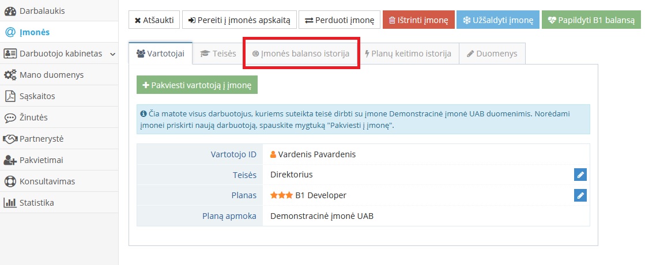Open Statistika in the sidebar
The image size is (645, 265).
(36, 203)
